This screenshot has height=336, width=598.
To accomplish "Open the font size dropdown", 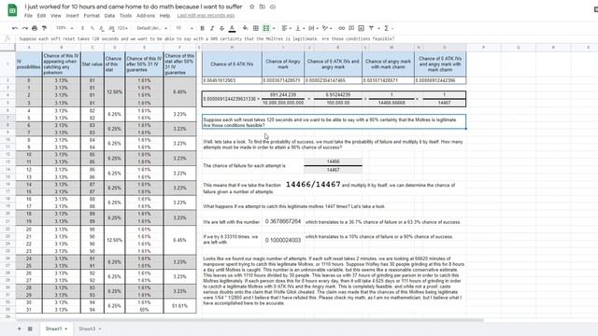I will coord(184,28).
